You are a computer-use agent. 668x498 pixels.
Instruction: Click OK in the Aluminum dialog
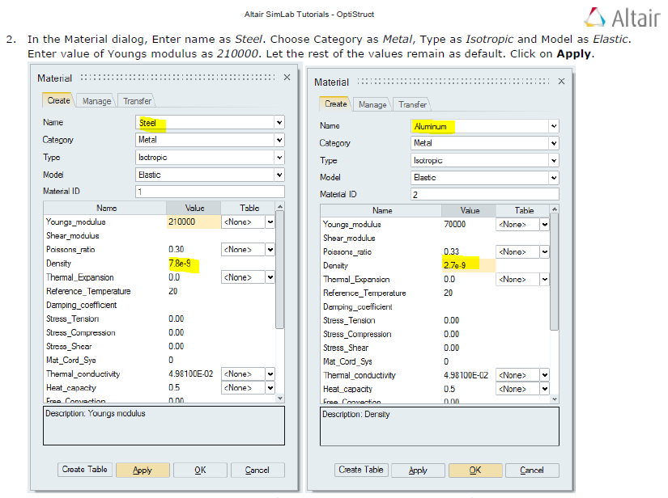475,471
